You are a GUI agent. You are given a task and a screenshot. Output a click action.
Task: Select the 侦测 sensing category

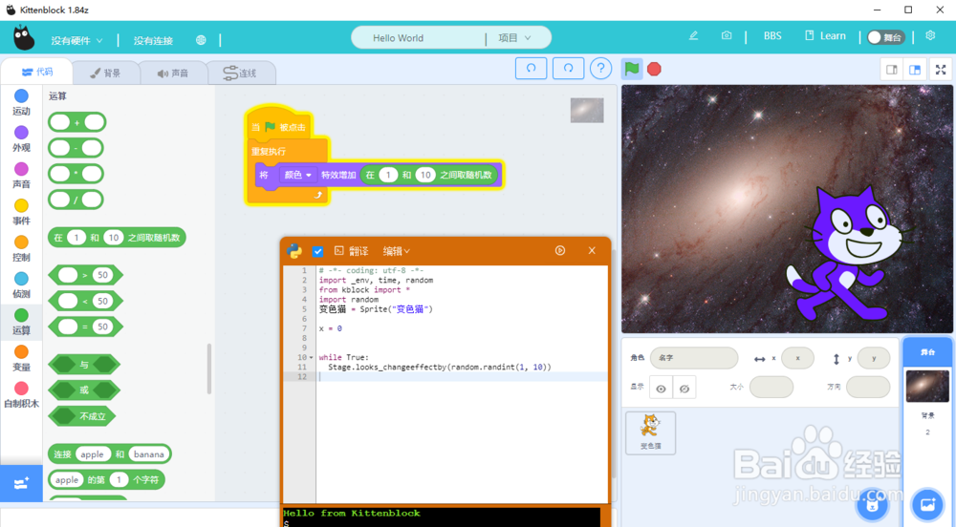tap(21, 285)
